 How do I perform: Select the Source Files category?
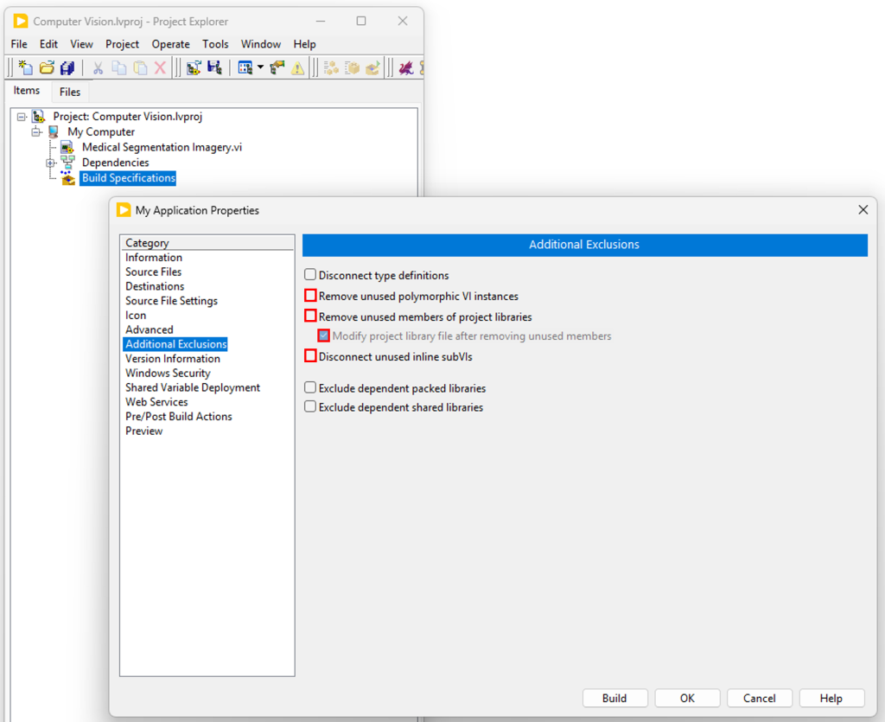pos(154,272)
